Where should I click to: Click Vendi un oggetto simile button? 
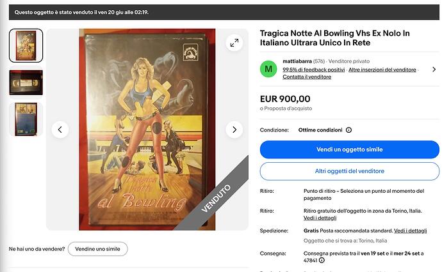click(350, 149)
